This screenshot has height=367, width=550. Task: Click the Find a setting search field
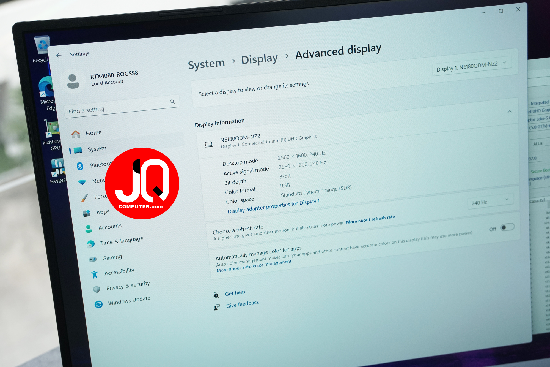tap(122, 106)
